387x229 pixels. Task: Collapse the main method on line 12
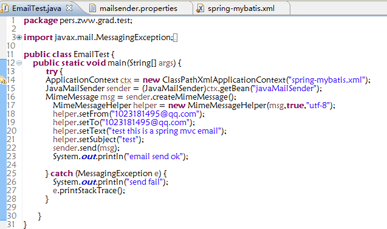tap(19, 63)
